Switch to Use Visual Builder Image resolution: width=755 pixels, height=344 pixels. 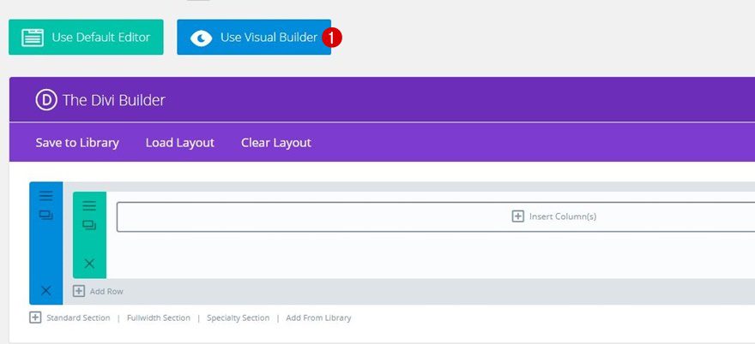pyautogui.click(x=254, y=37)
